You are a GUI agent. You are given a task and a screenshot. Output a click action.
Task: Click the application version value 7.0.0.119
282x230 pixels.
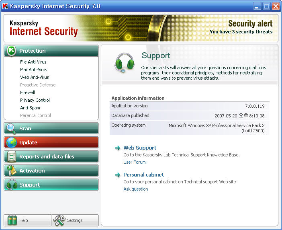(x=255, y=106)
